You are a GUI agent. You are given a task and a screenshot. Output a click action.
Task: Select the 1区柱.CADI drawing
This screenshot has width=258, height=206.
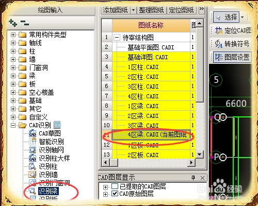click(151, 67)
